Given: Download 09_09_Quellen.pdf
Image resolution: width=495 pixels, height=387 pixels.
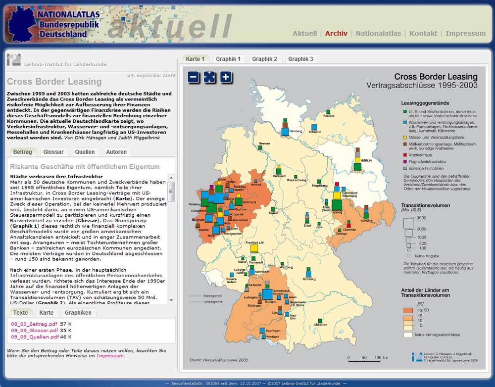Looking at the screenshot, I should point(35,337).
